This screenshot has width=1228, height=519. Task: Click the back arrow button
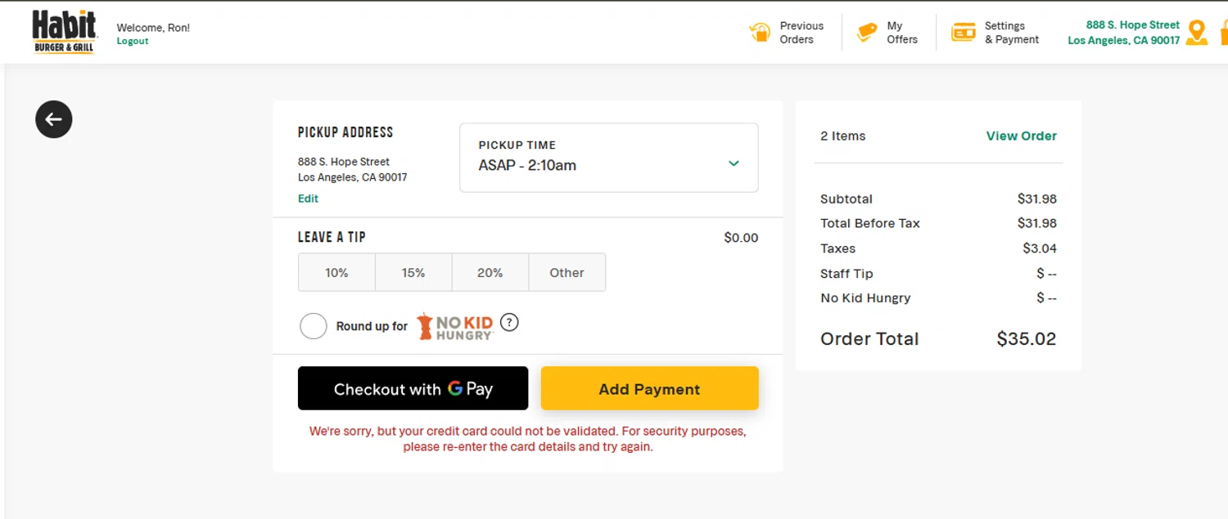tap(54, 119)
